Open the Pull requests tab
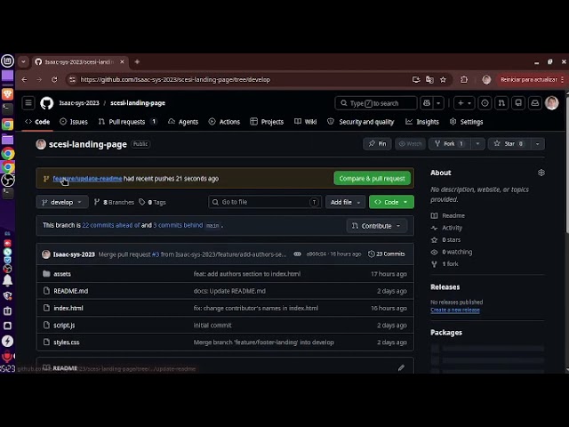569x427 pixels. tap(128, 122)
